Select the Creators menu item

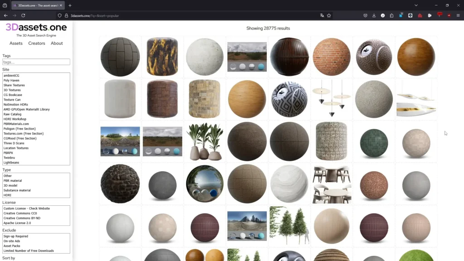coord(36,43)
